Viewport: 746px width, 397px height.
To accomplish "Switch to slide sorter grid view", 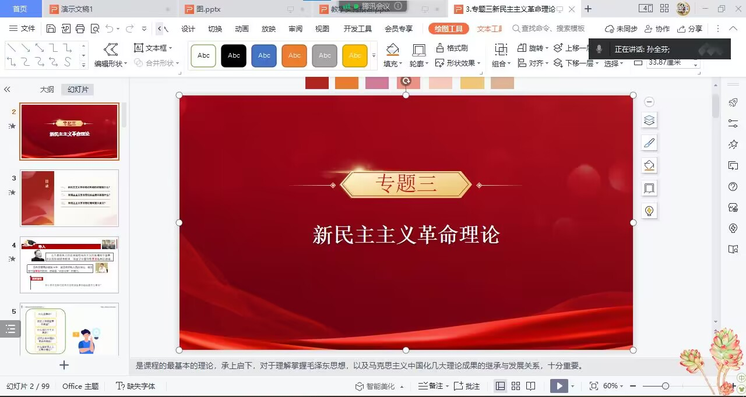I will point(516,386).
